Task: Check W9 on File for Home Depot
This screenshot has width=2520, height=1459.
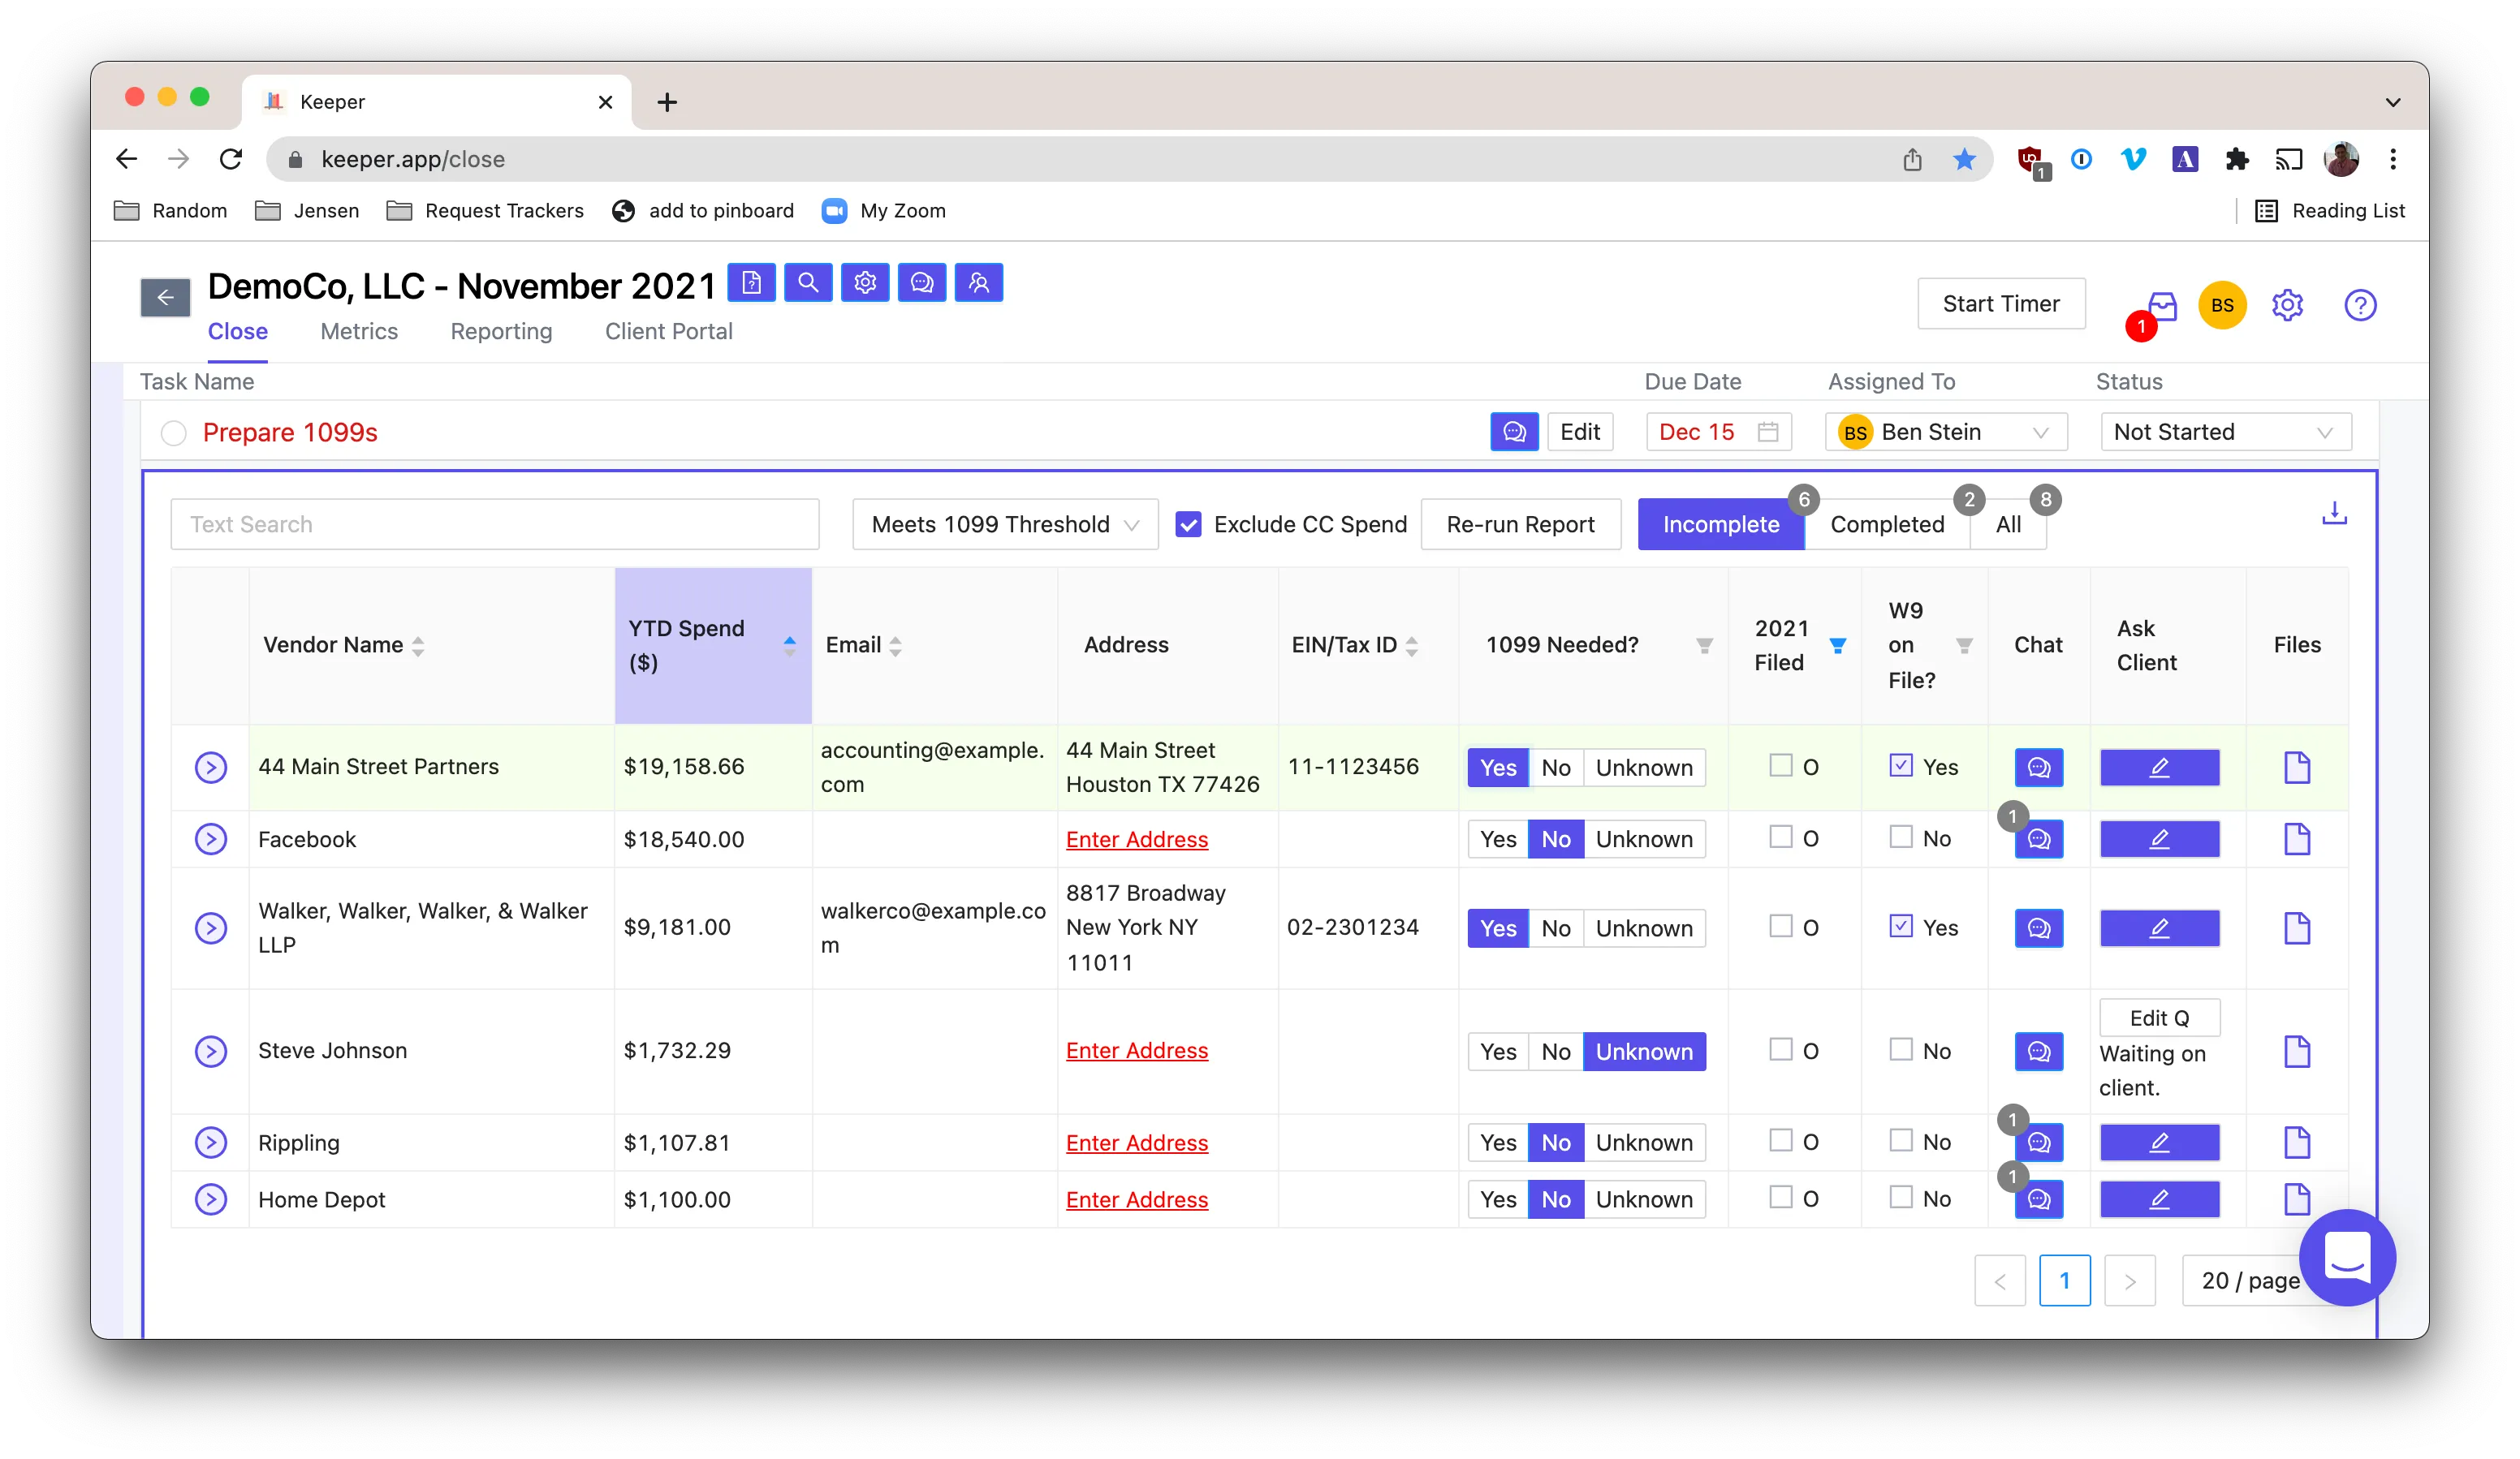Action: [1900, 1197]
